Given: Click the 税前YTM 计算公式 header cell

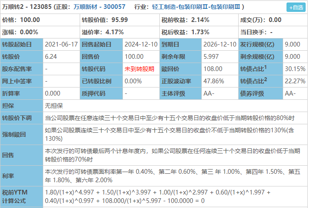Looking at the screenshot, I should pos(22,197).
